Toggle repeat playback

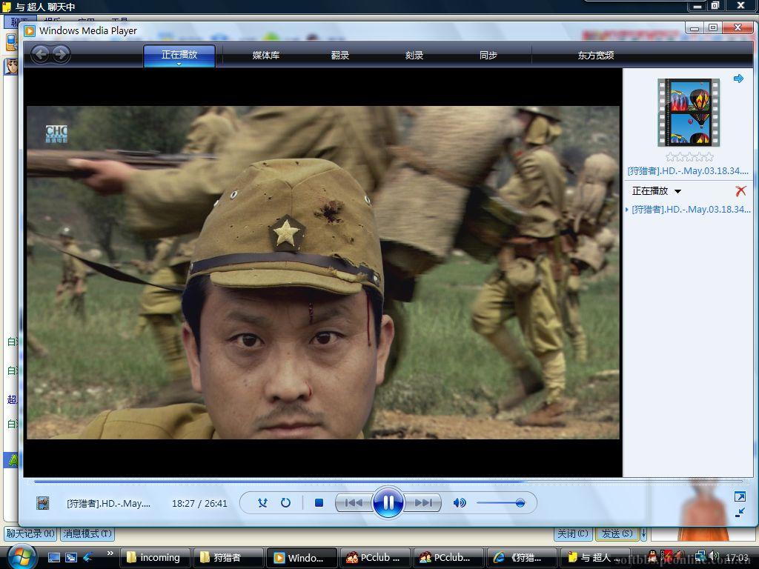[x=285, y=503]
